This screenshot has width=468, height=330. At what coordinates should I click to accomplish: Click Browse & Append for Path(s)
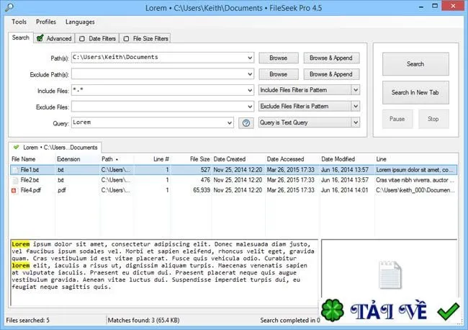point(331,58)
